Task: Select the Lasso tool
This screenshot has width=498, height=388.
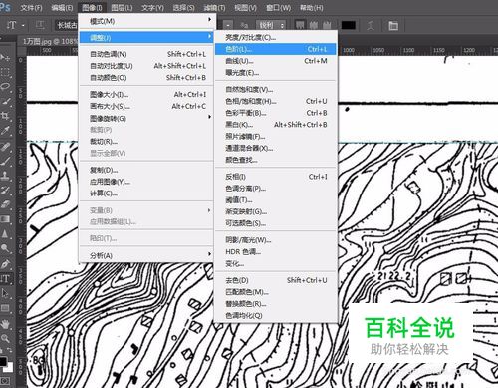Action: pos(5,87)
